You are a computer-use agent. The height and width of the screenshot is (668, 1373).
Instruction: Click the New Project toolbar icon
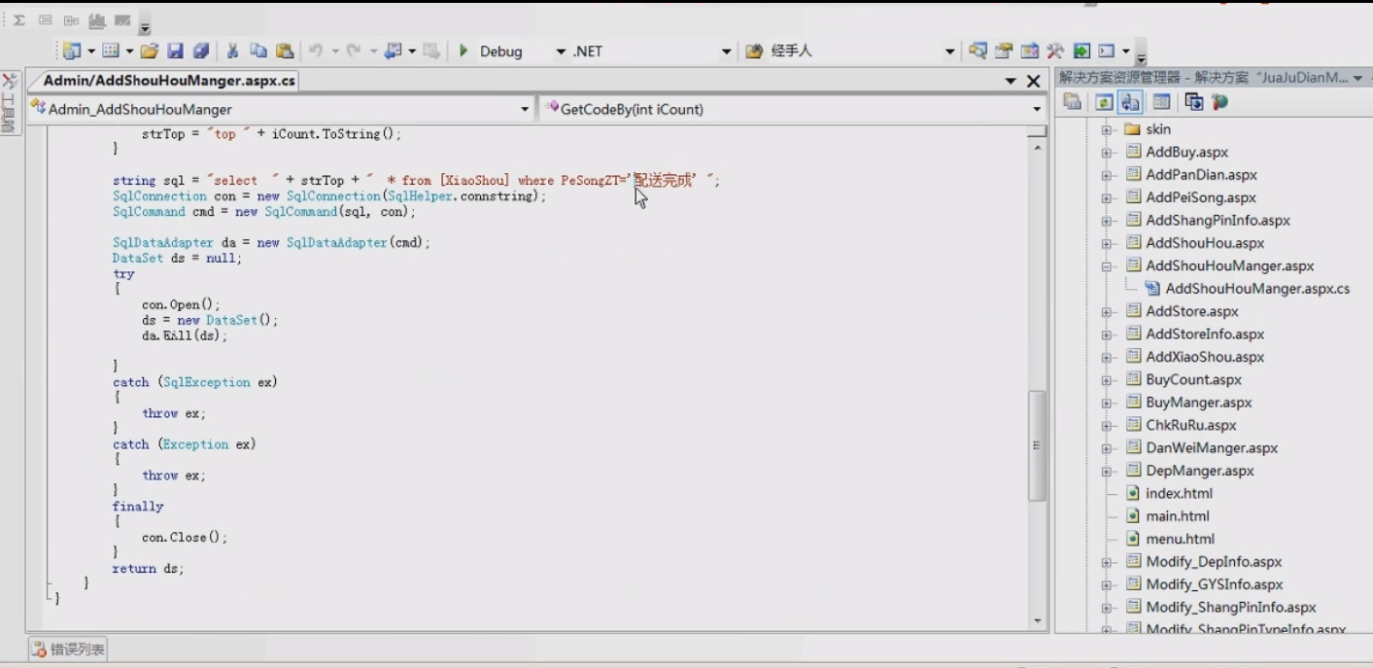[x=72, y=52]
